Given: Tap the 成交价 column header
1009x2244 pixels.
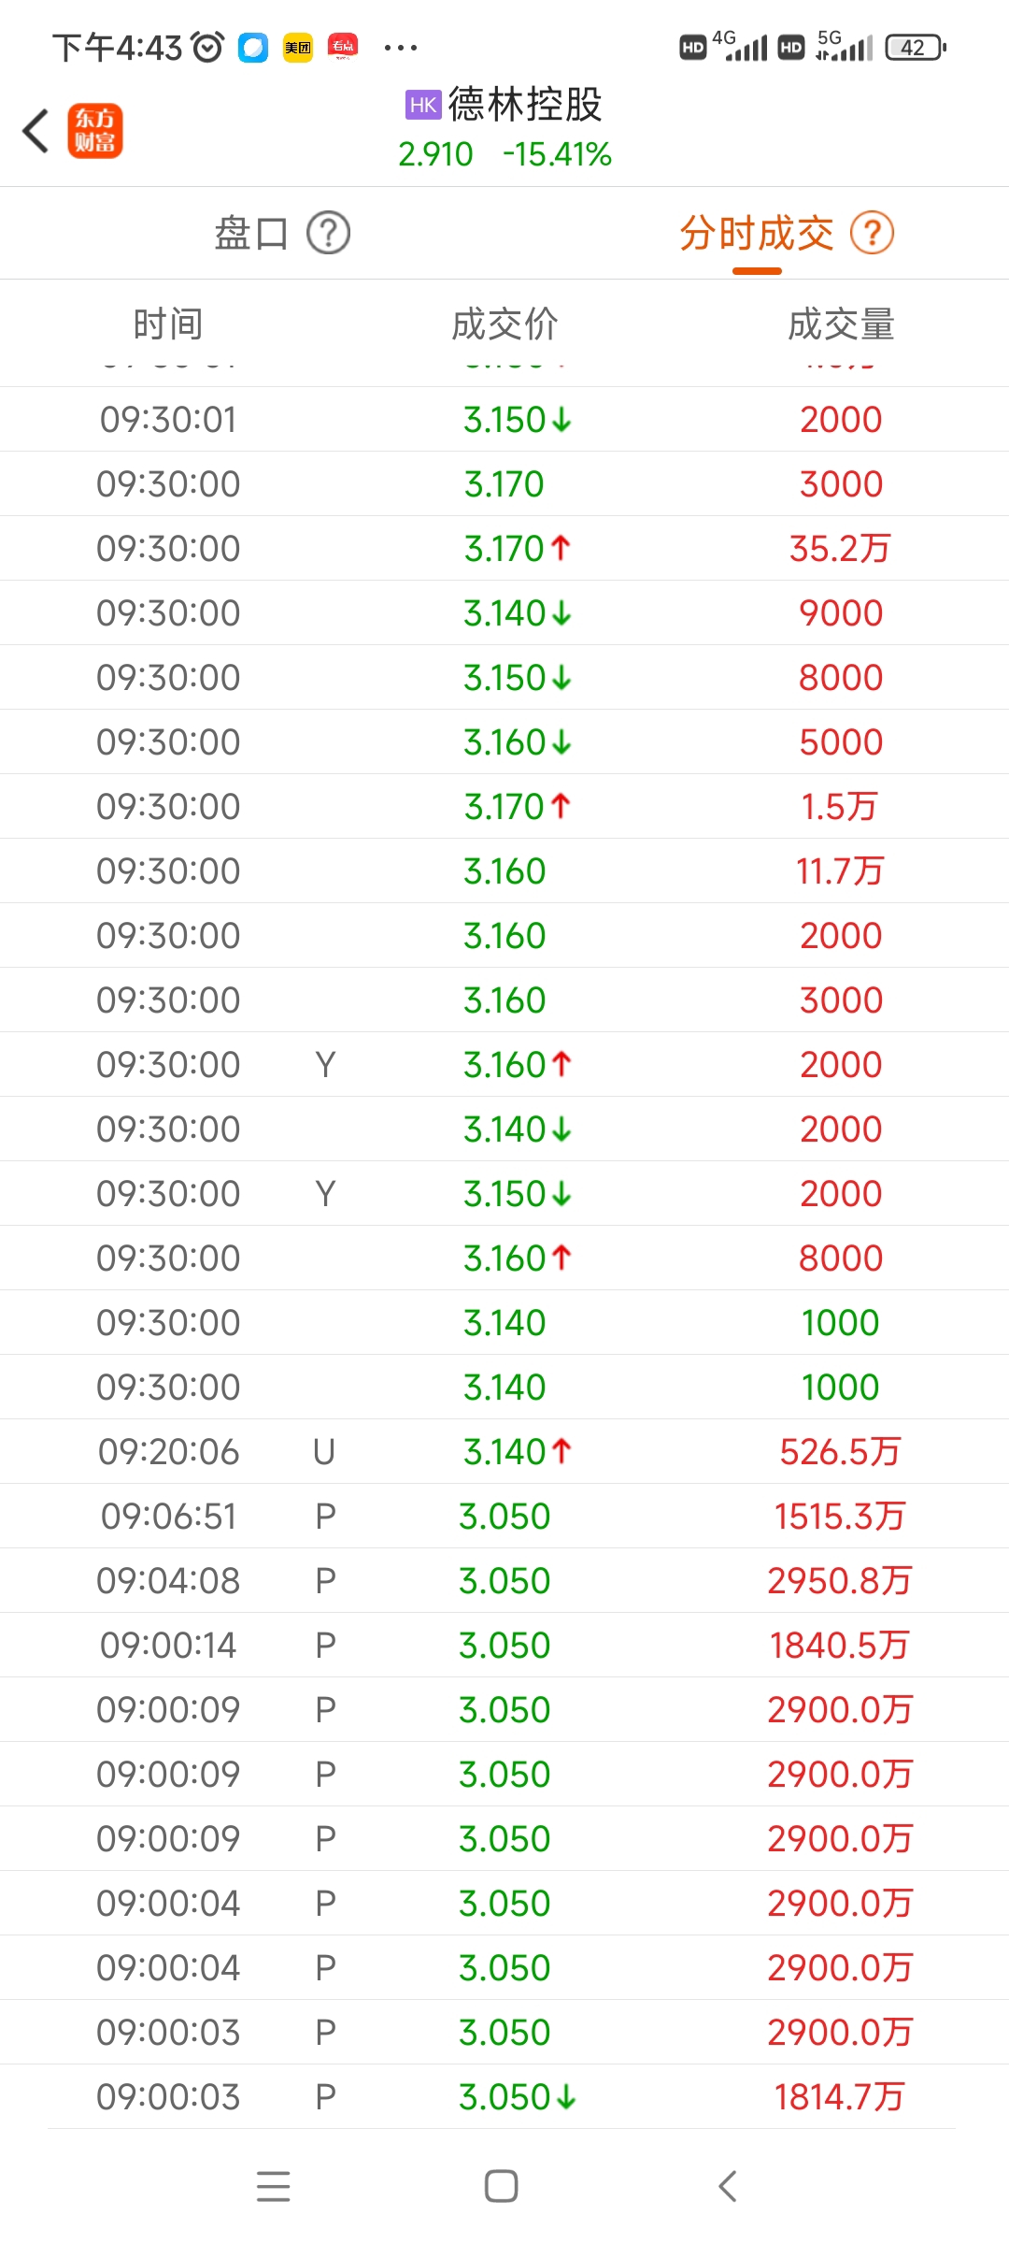Looking at the screenshot, I should tap(504, 324).
